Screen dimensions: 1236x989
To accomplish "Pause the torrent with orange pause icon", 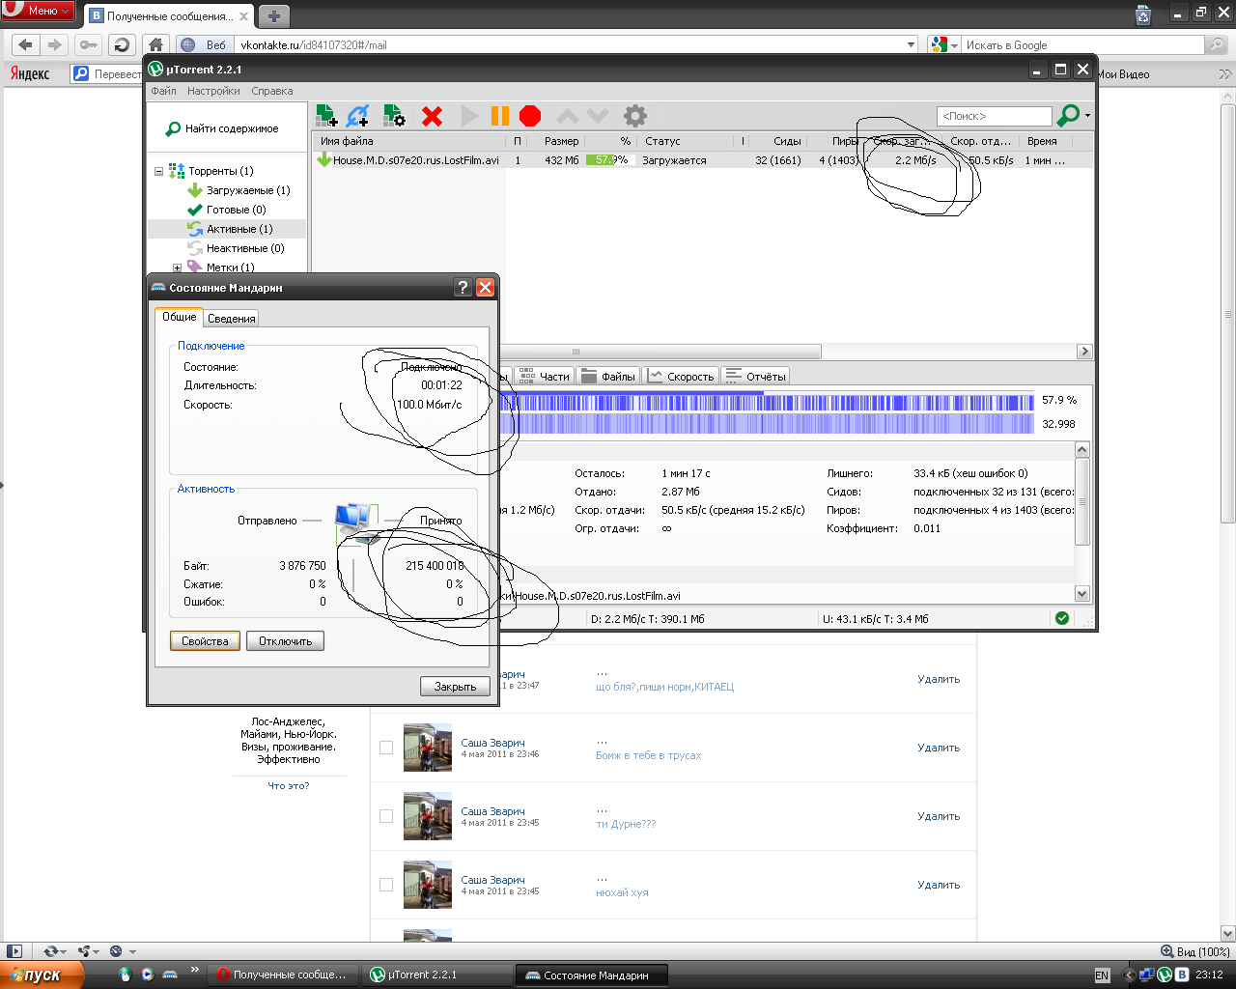I will coord(499,116).
